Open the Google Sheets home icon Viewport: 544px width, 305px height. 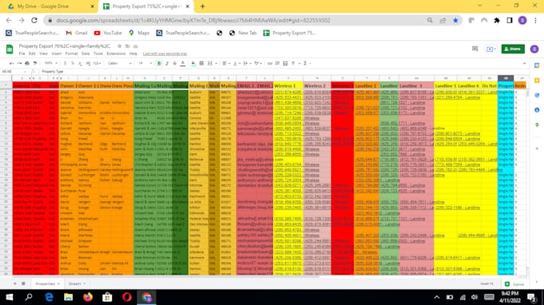click(x=10, y=50)
